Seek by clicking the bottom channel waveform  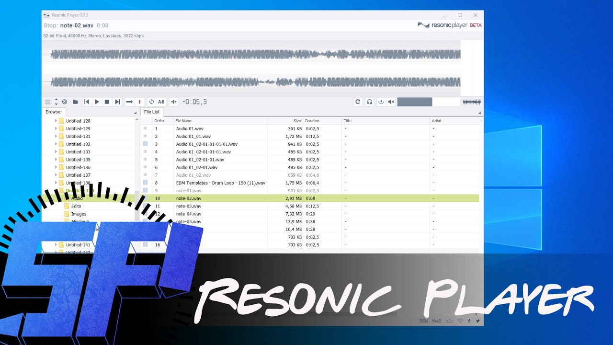(256, 82)
